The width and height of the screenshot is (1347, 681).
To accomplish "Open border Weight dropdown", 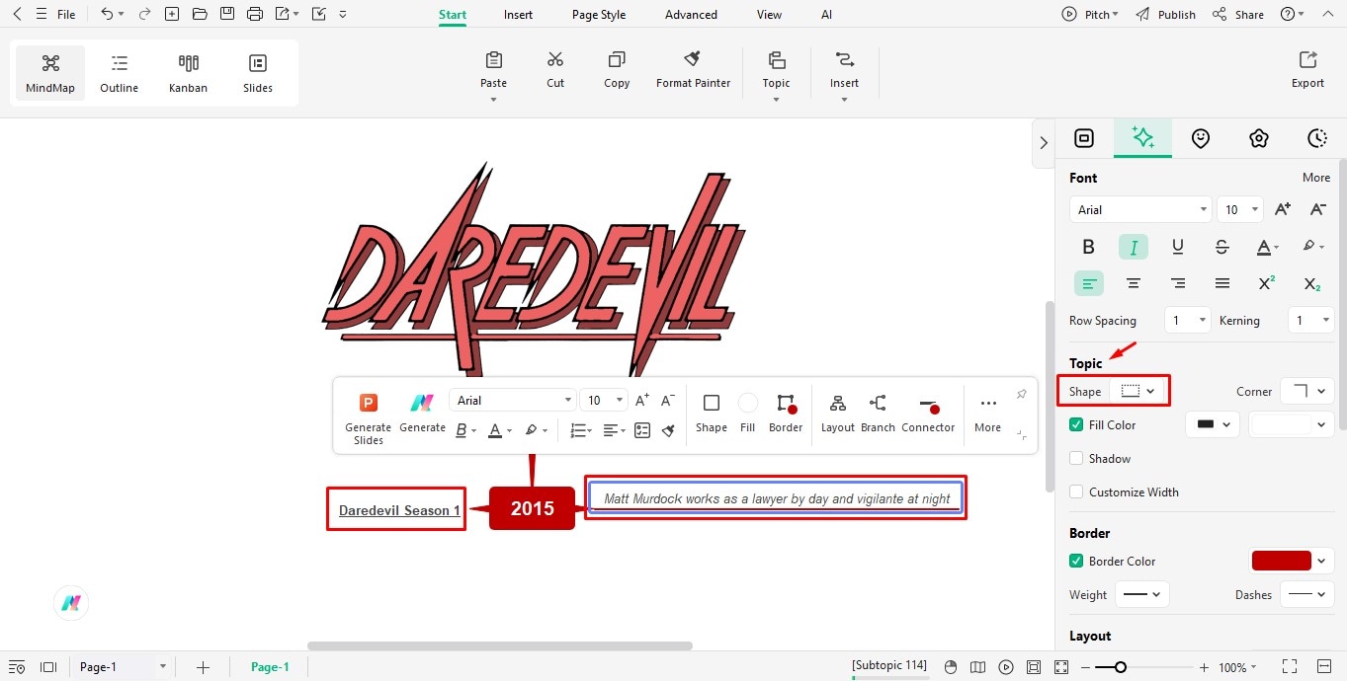I will coord(1142,595).
